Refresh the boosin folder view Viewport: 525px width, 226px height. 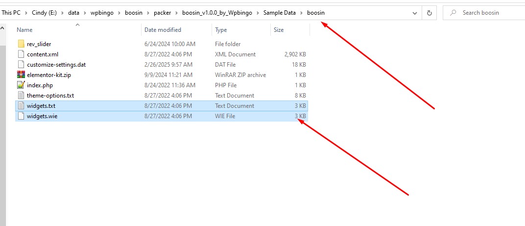tap(429, 13)
